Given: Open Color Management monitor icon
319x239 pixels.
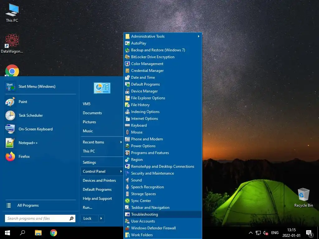Looking at the screenshot, I should pos(127,64).
